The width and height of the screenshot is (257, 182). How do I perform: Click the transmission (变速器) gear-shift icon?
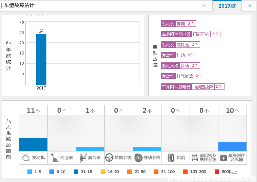pos(54,158)
